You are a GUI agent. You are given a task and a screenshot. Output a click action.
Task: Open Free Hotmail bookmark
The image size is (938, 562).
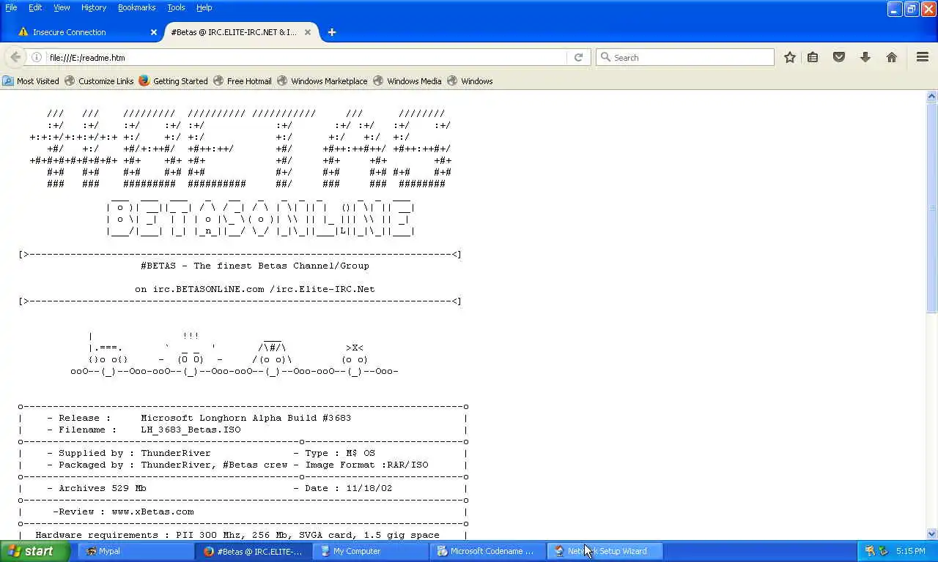(242, 81)
